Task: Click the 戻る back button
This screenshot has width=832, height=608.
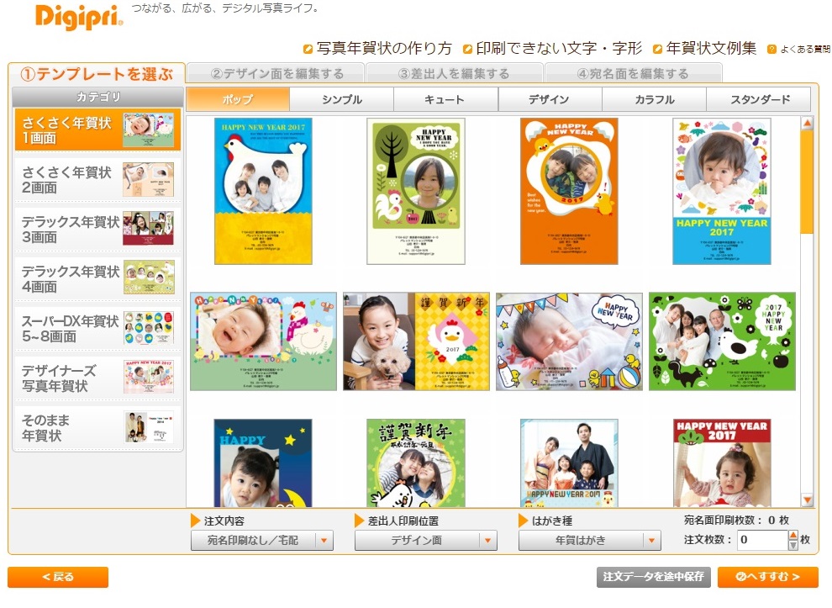Action: [58, 577]
